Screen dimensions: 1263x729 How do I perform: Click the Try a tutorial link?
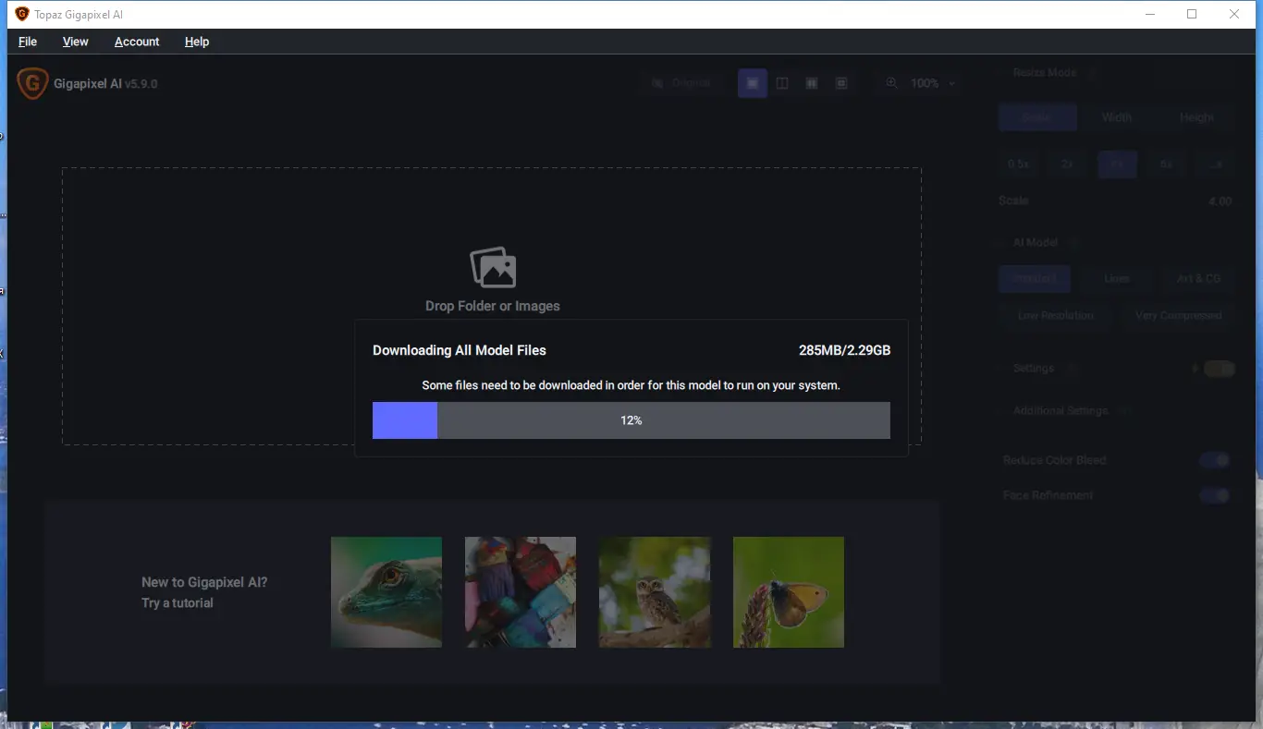click(x=178, y=603)
